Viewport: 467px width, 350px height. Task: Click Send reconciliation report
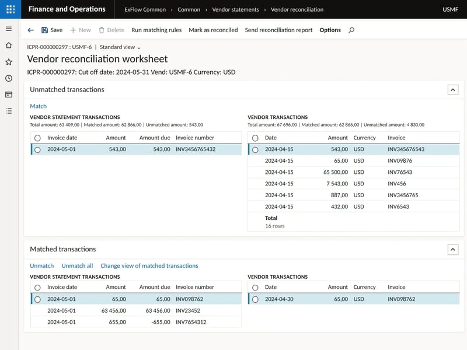278,30
